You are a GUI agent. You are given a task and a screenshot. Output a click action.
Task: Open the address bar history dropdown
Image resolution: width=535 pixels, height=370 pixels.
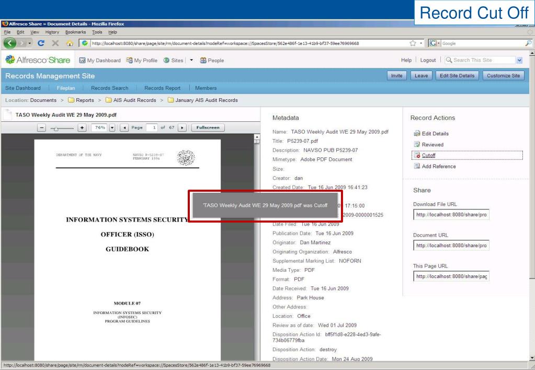click(421, 43)
